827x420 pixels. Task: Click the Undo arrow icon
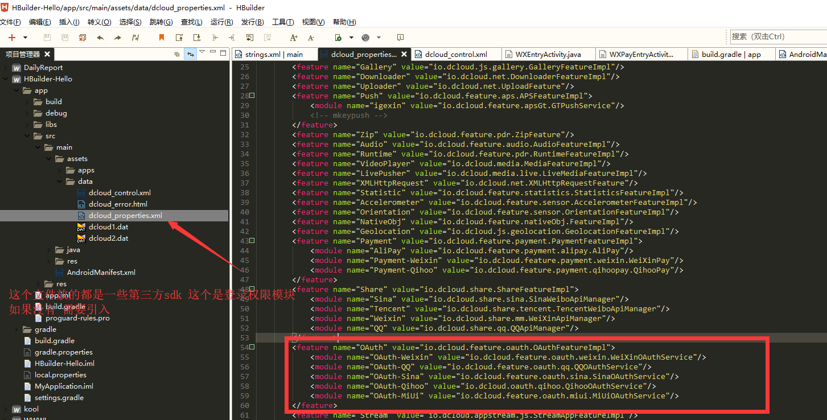point(100,37)
